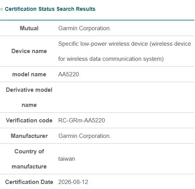
Task: Select the Derivative model name label
Action: pyautogui.click(x=29, y=97)
